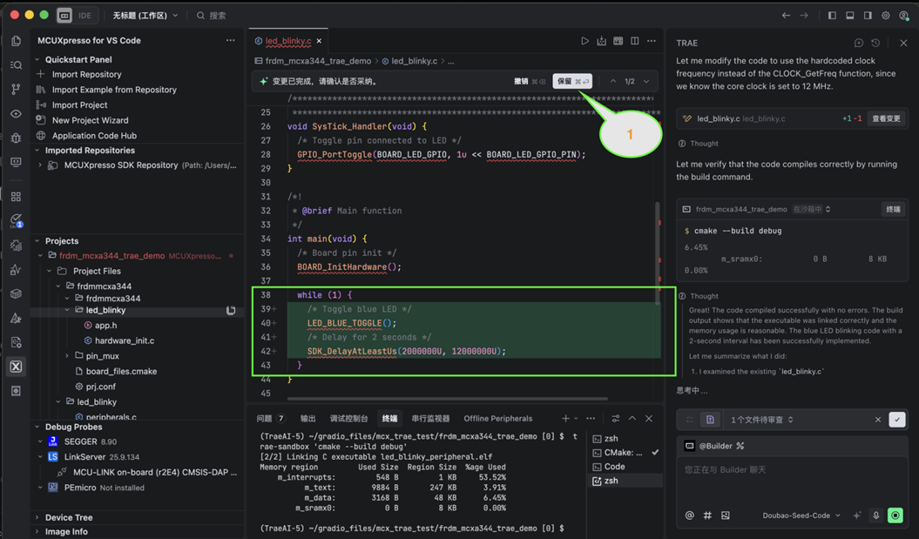Viewport: 919px width, 539px height.
Task: Run the program with the editor play icon
Action: pos(585,41)
